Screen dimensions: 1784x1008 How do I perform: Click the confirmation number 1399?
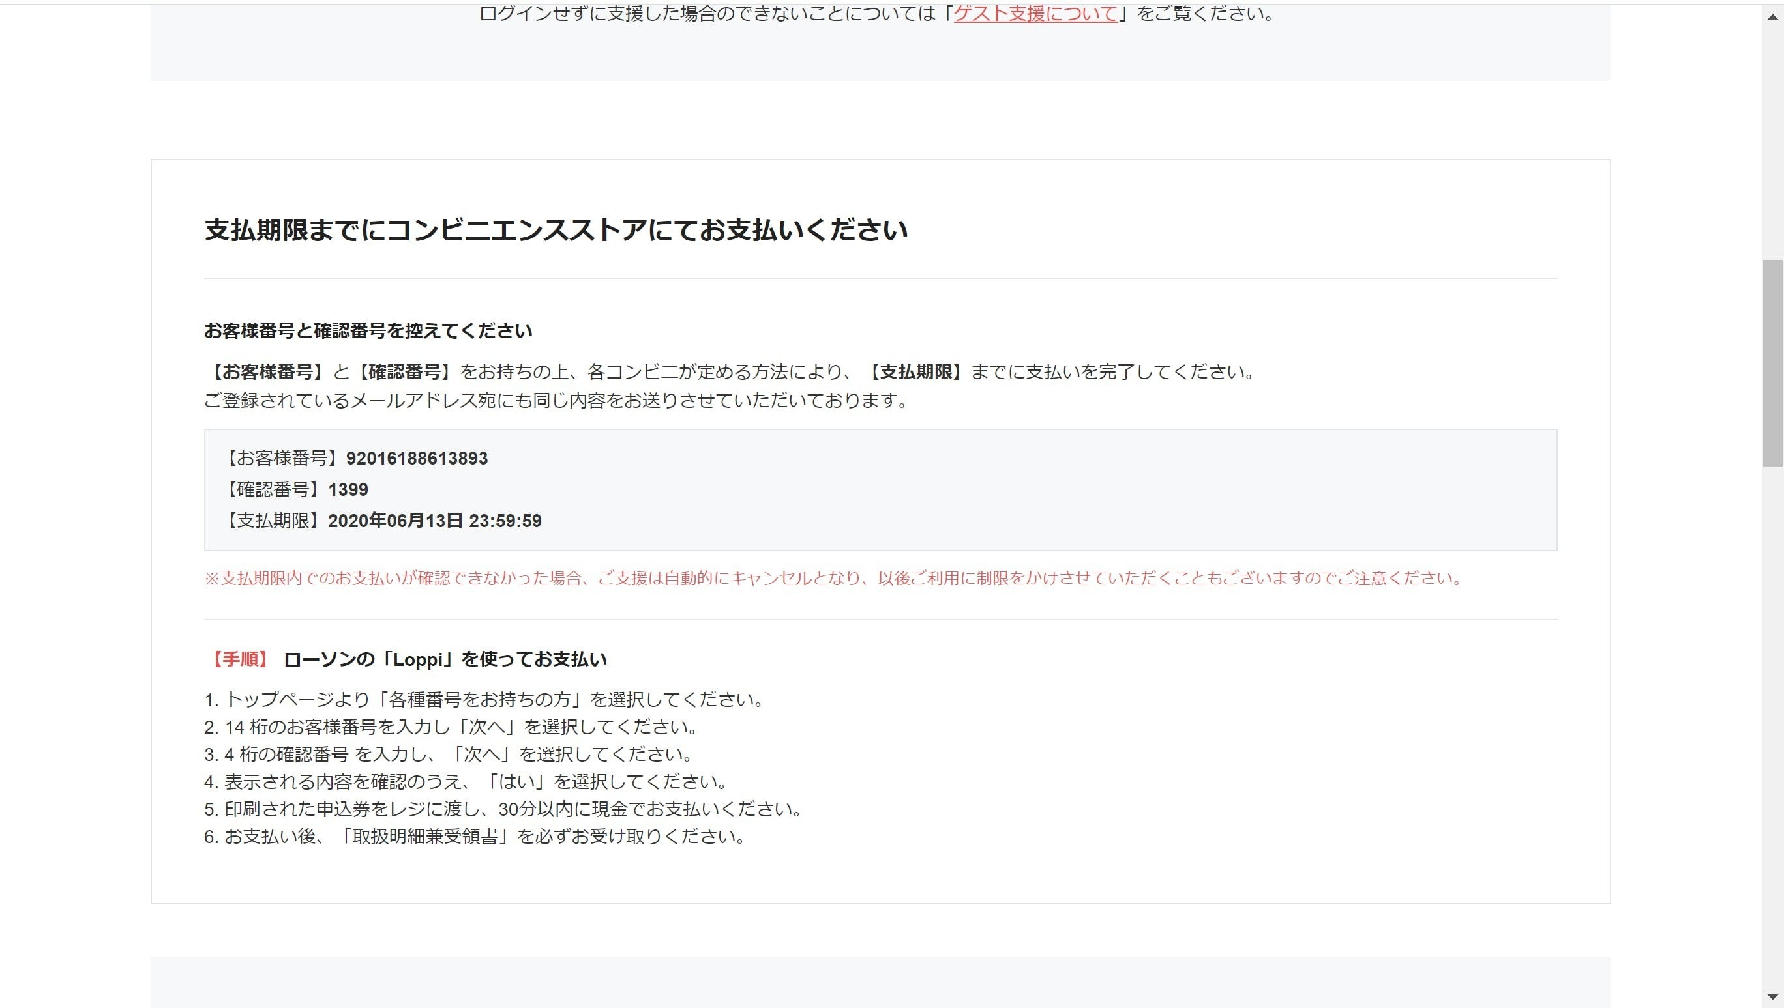348,489
